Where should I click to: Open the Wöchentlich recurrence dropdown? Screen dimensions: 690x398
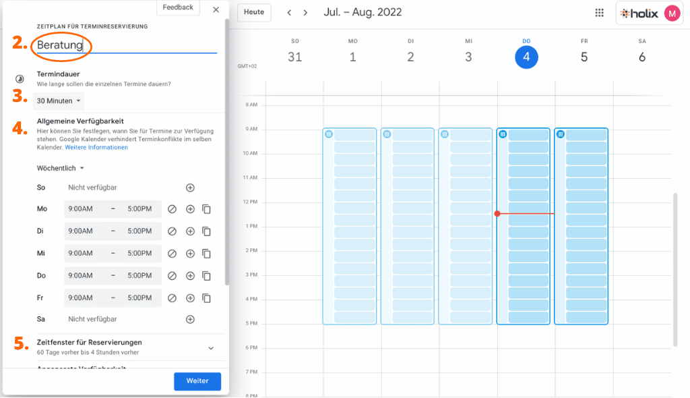[61, 167]
